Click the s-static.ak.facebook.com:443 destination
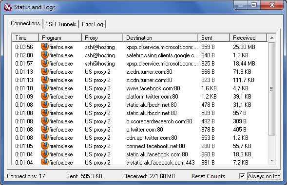This screenshot has height=185, width=287. 160,162
